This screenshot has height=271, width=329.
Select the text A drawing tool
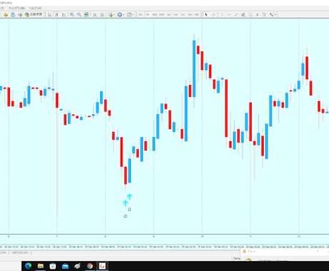click(x=257, y=15)
